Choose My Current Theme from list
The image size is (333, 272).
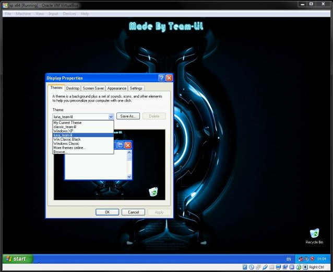(83, 122)
